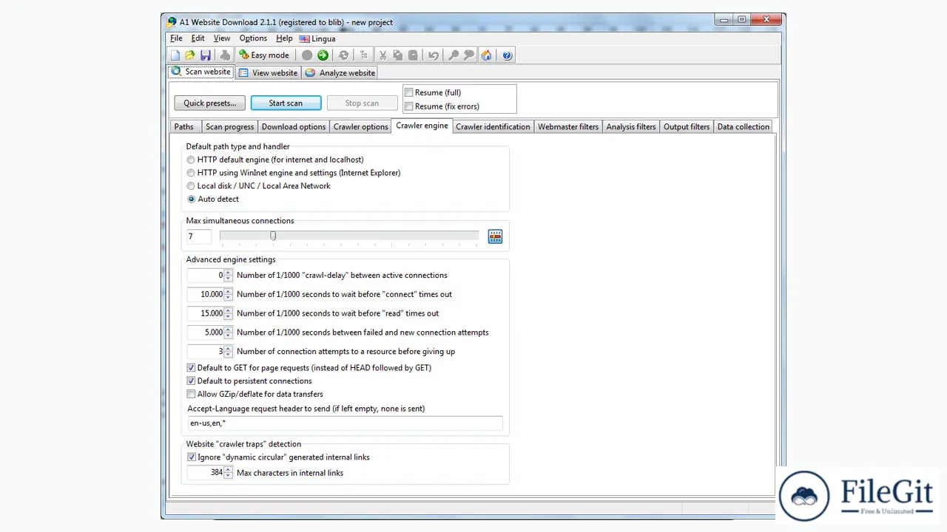Open the View menu
Image resolution: width=947 pixels, height=532 pixels.
(222, 38)
